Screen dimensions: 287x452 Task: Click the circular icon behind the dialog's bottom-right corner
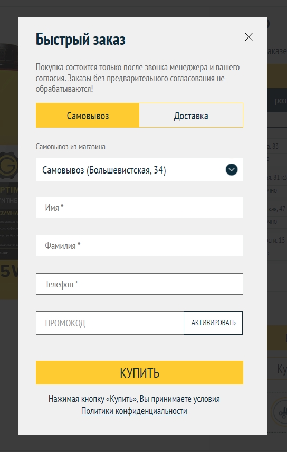279,412
